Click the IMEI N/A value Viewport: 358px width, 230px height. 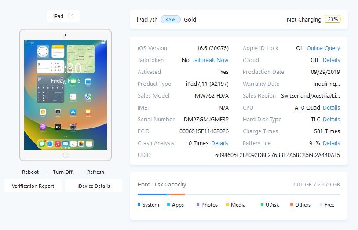[223, 108]
